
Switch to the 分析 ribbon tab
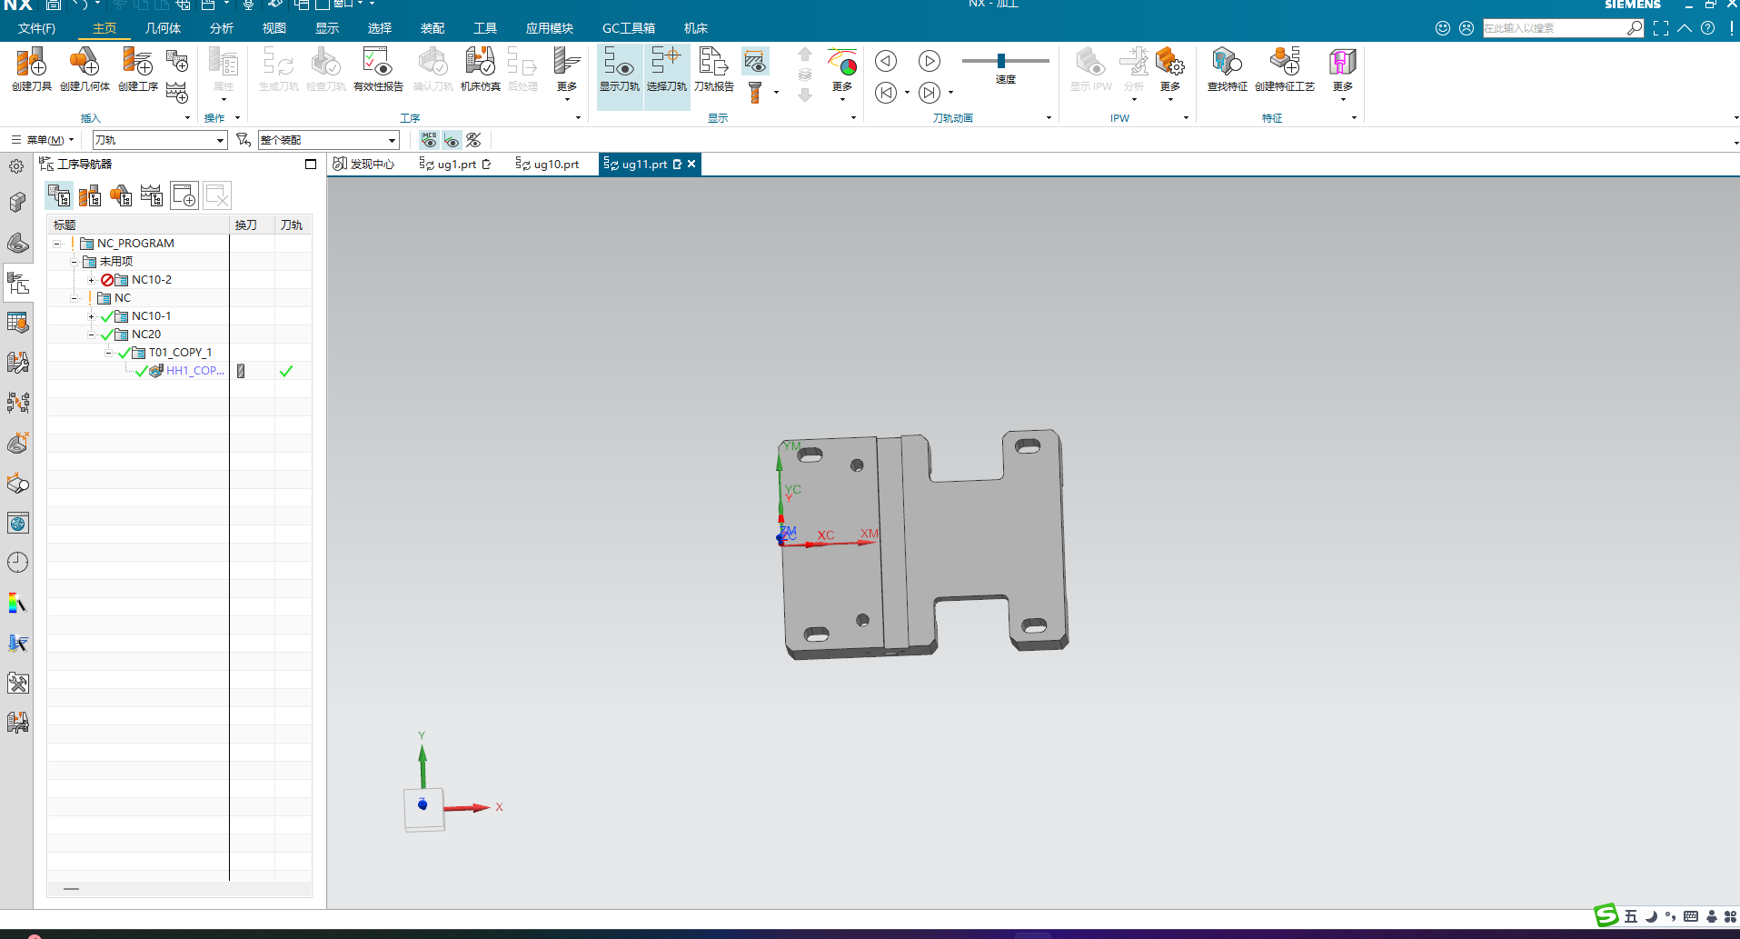(222, 28)
